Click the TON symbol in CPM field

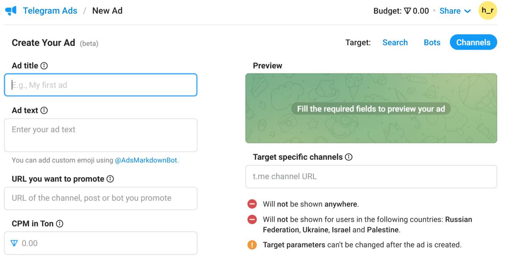[14, 243]
